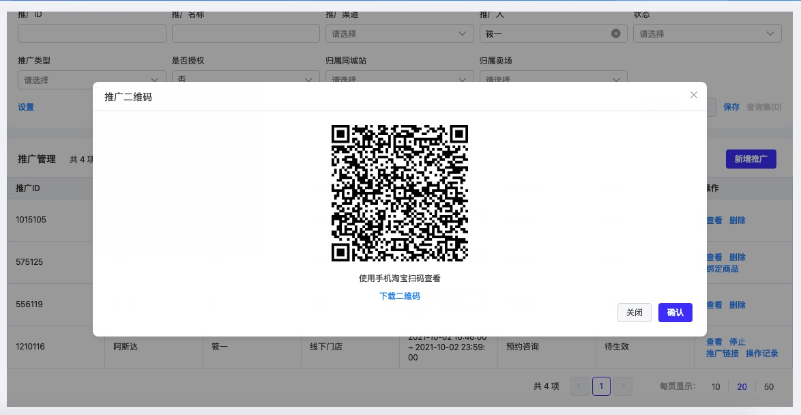This screenshot has width=801, height=415.
Task: Click the 使用手机淘宝扫码查看 text
Action: coord(400,278)
